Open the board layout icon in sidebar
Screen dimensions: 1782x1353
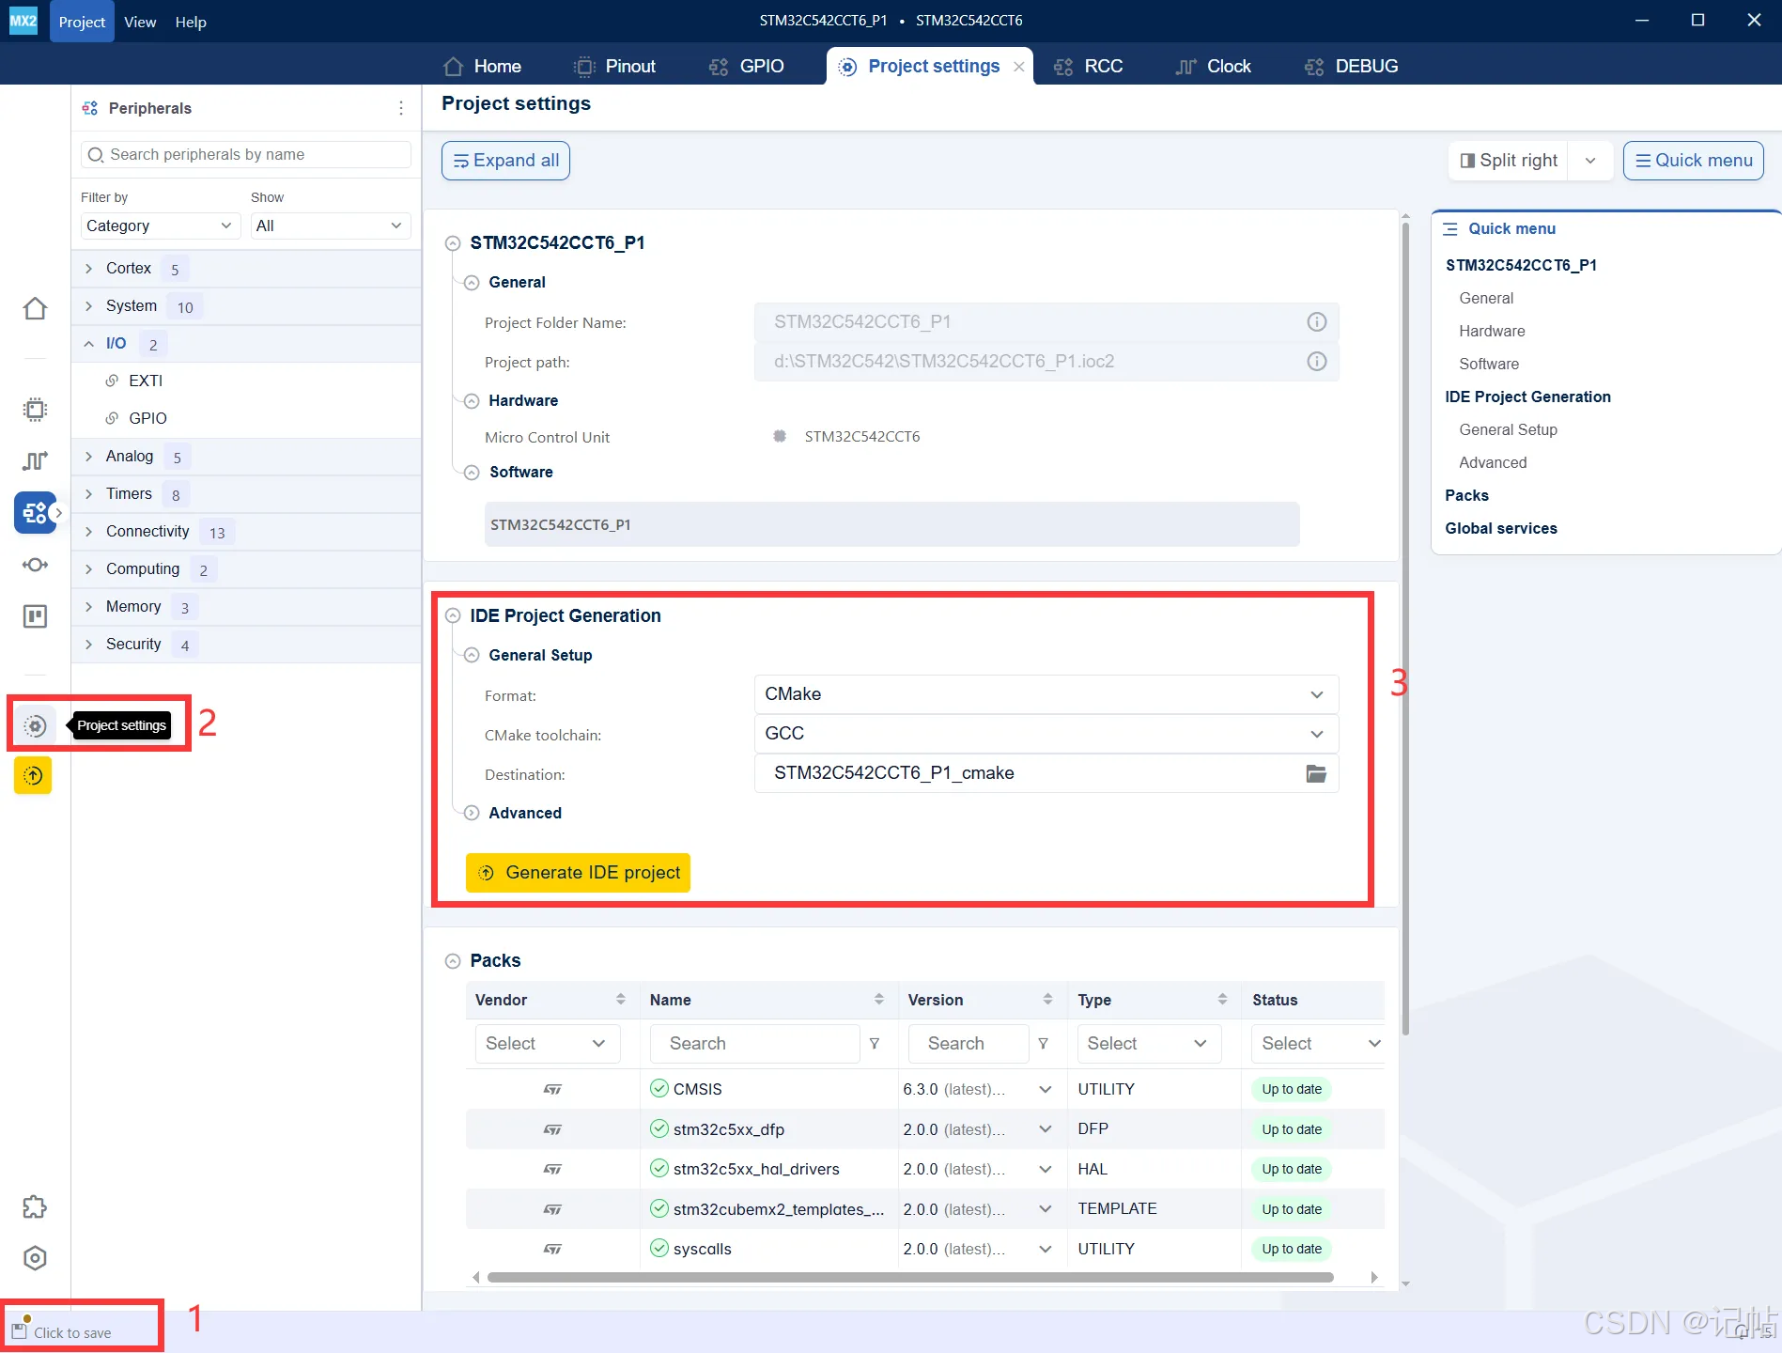35,616
